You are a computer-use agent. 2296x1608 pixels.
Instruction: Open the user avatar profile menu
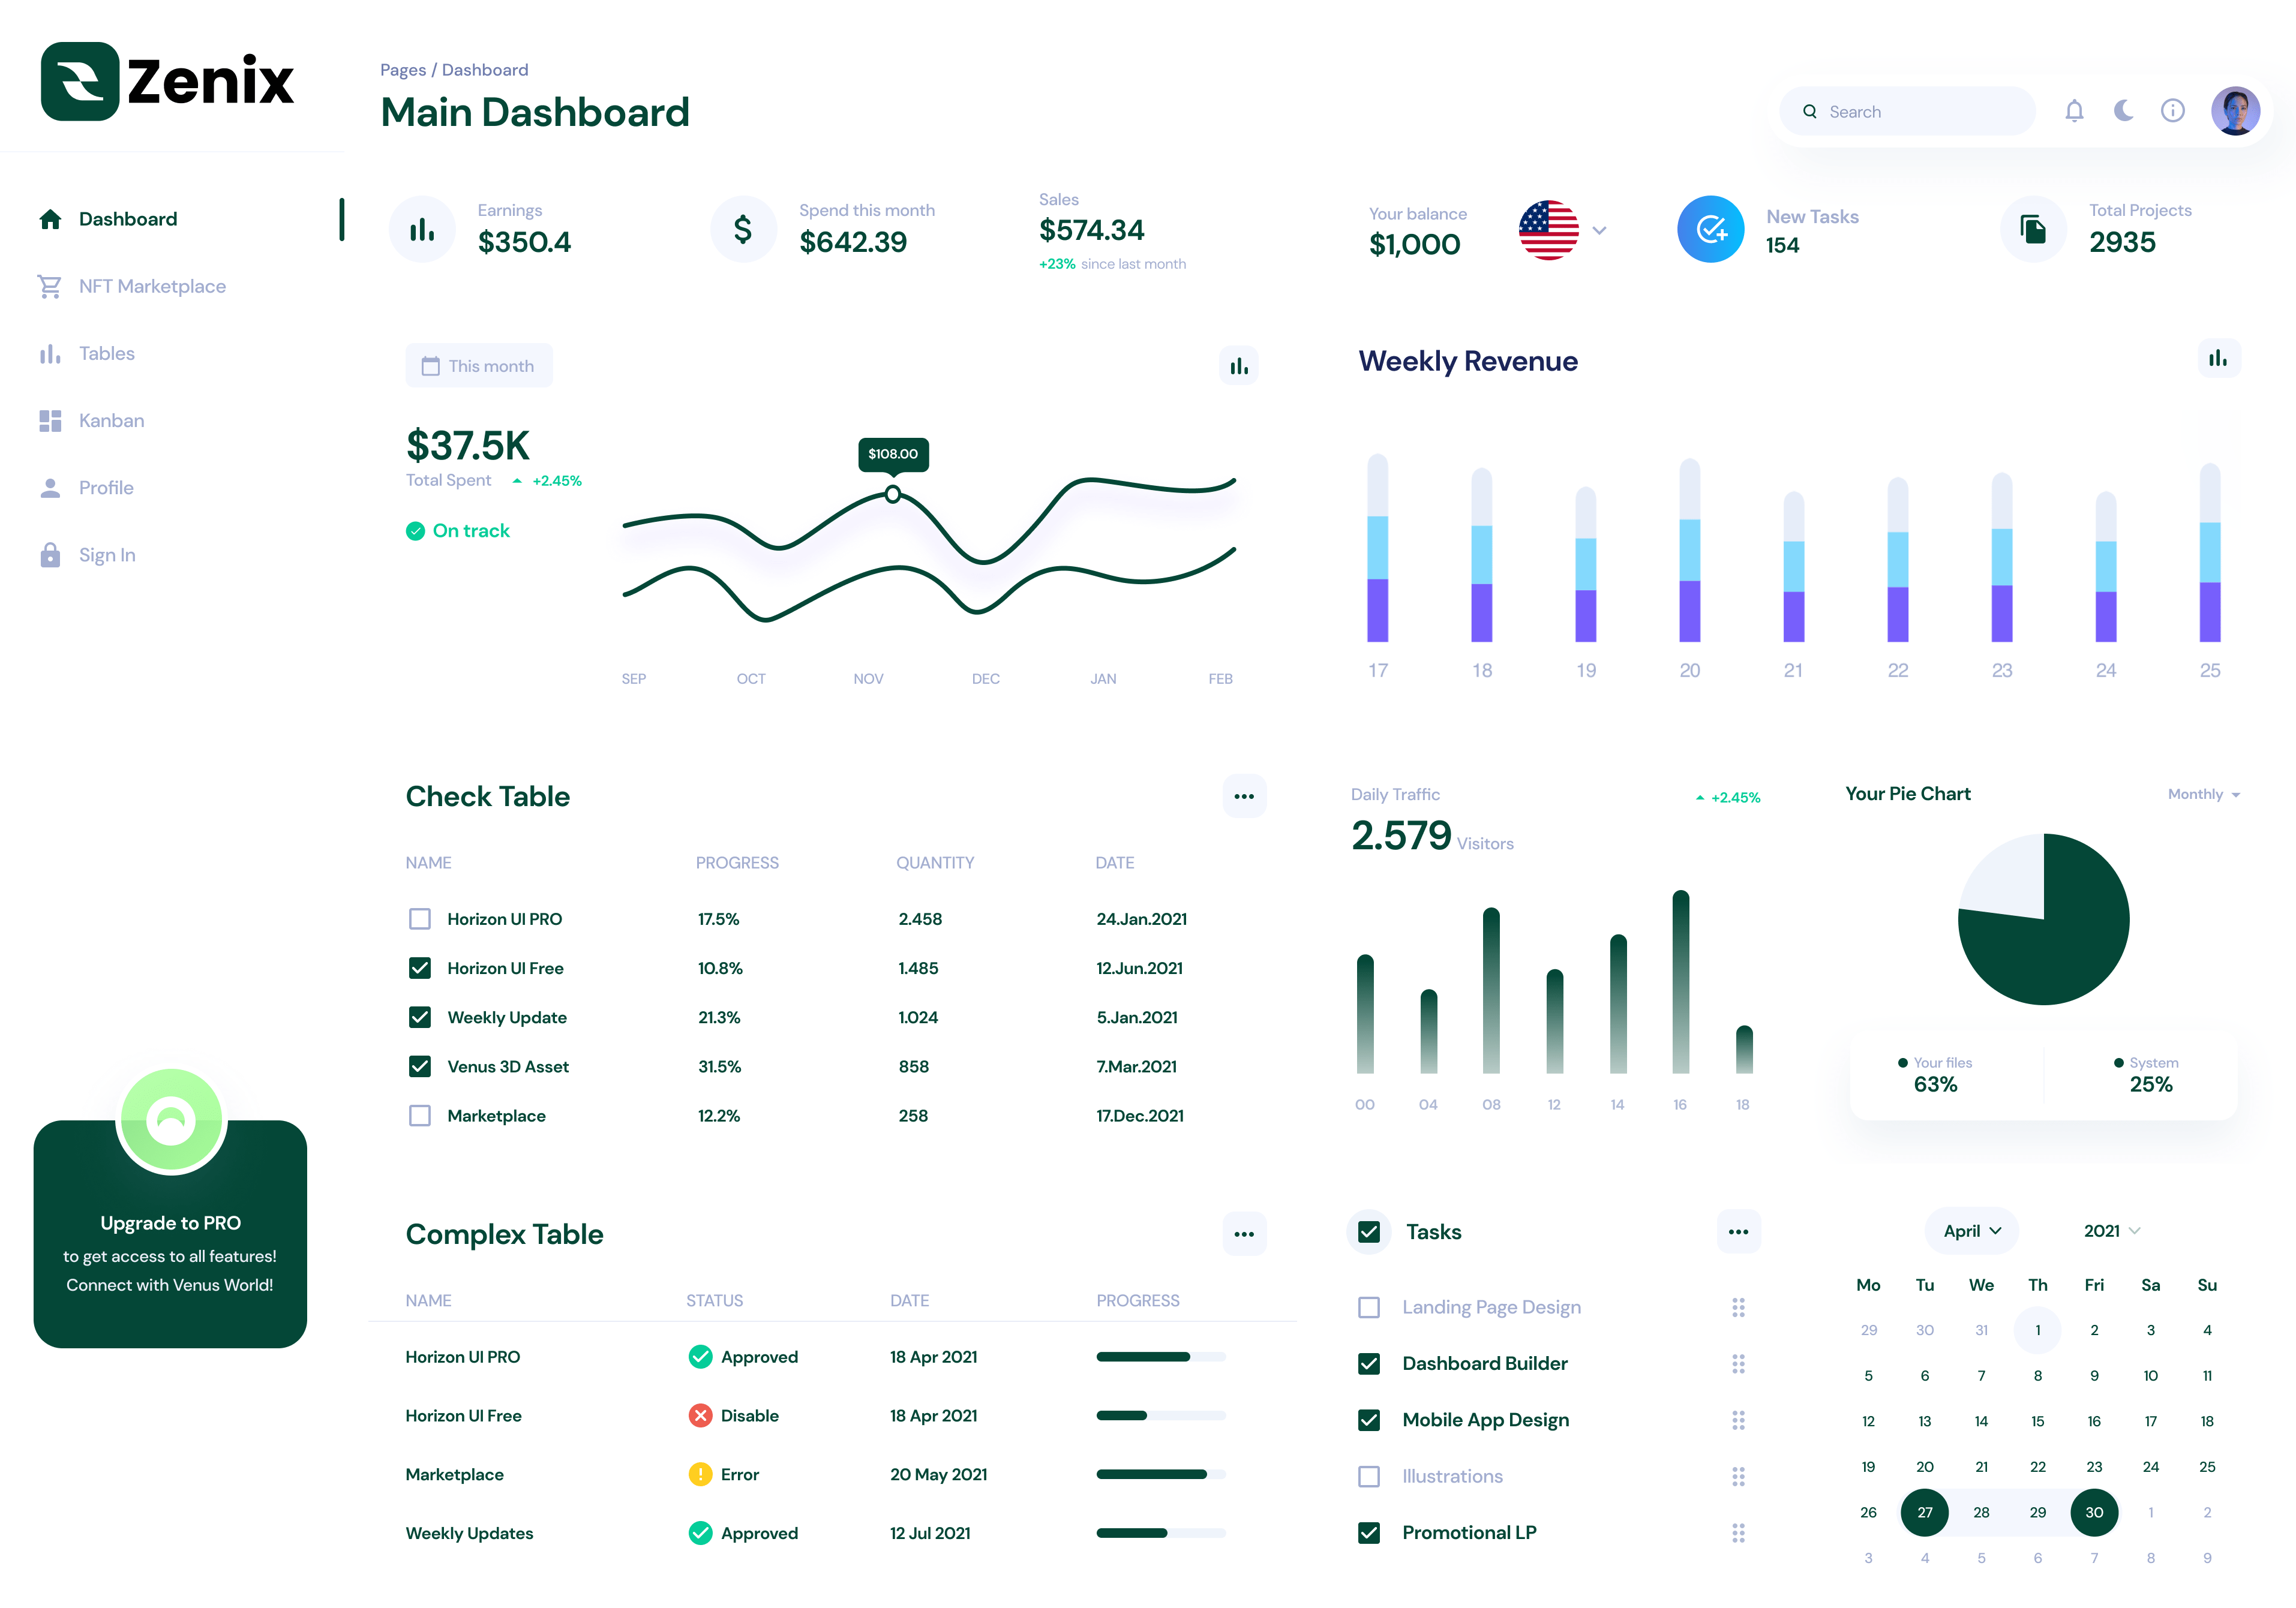pyautogui.click(x=2235, y=111)
